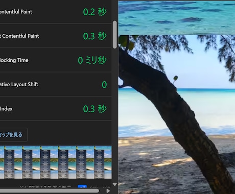Click the horizontal scrollbar thumb at the bottom

click(50, 191)
